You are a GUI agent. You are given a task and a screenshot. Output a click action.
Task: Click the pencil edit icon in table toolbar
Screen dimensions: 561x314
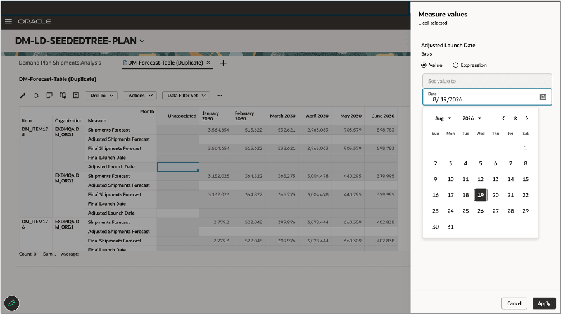[x=23, y=96]
